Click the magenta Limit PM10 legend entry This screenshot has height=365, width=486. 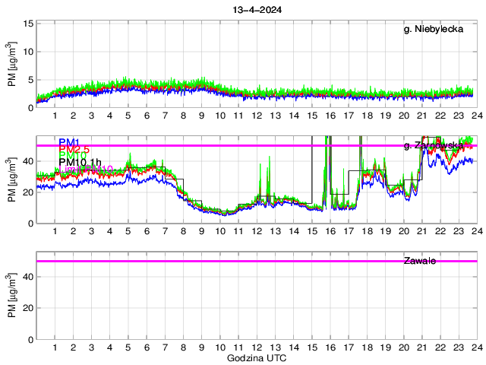pos(86,169)
